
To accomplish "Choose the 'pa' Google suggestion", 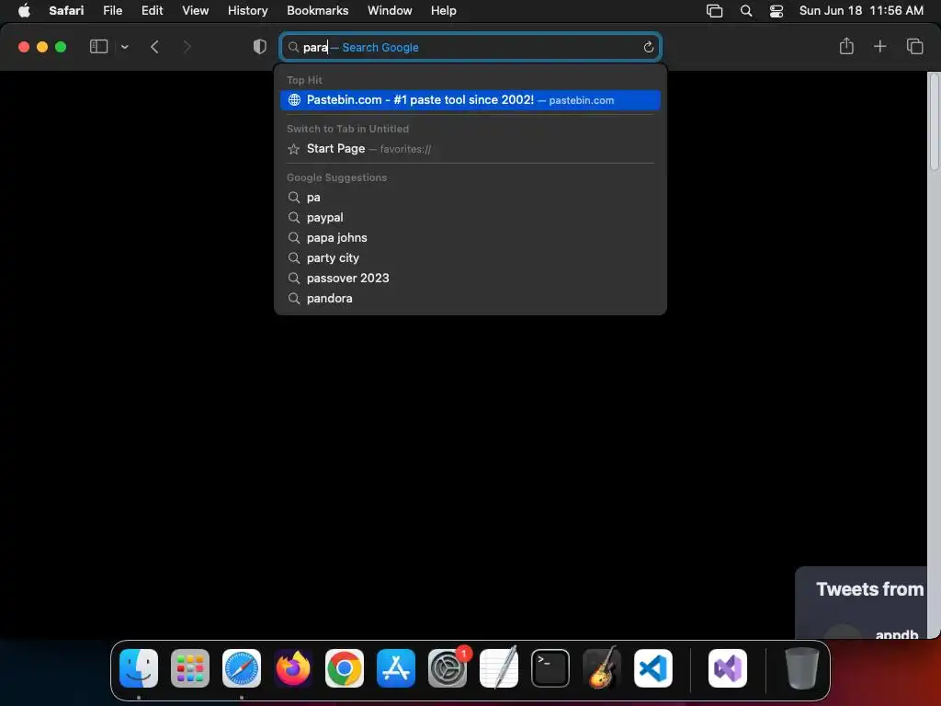I will 470,198.
